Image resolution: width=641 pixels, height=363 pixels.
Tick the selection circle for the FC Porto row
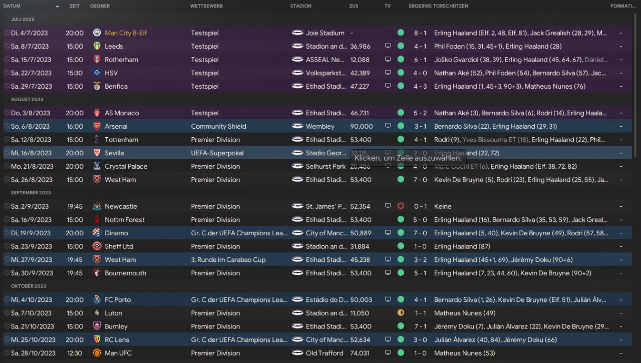[x=7, y=300]
